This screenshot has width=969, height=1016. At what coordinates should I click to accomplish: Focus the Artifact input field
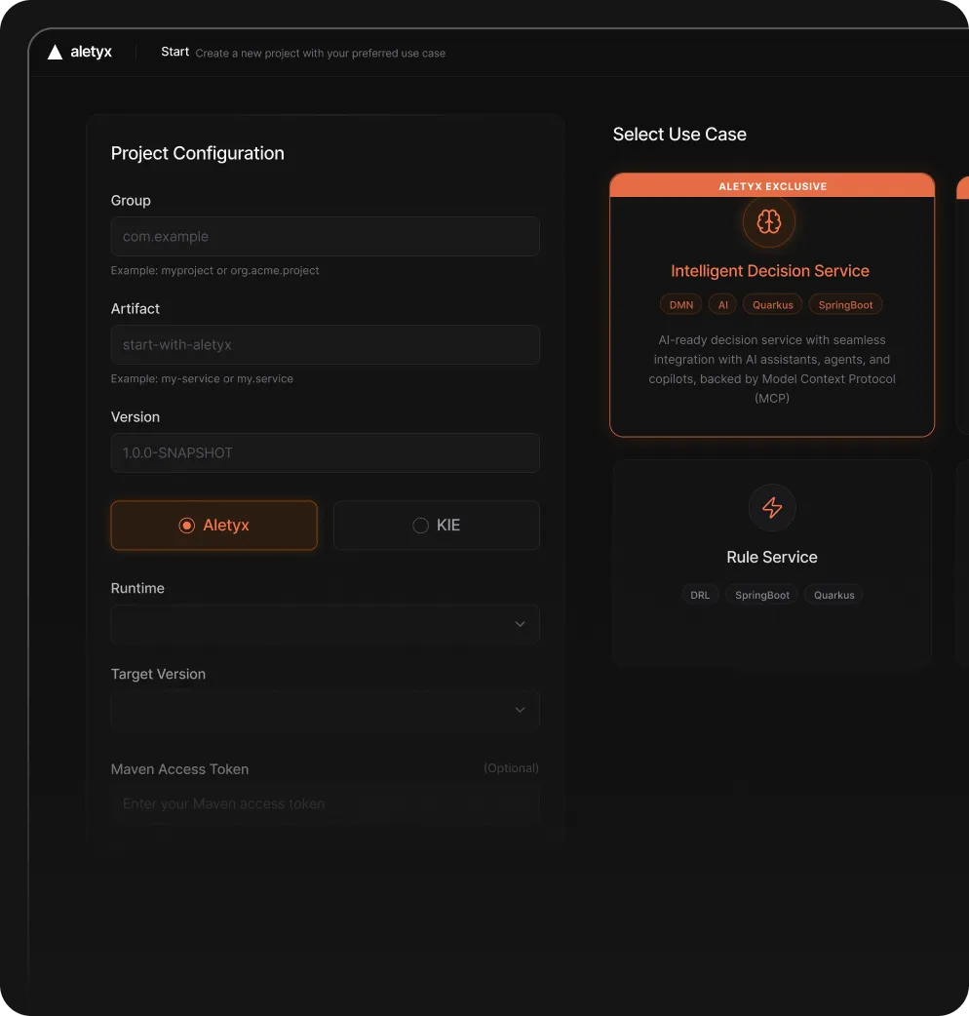[325, 344]
